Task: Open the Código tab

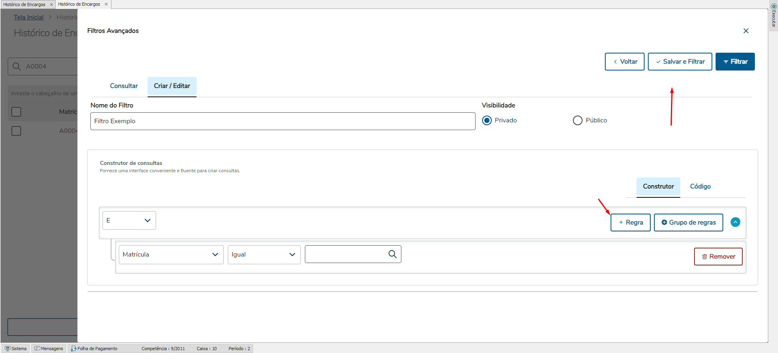Action: (x=700, y=186)
